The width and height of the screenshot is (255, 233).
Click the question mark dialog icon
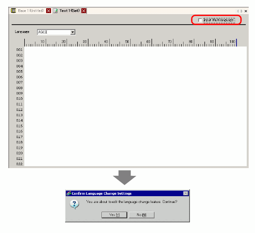74,204
